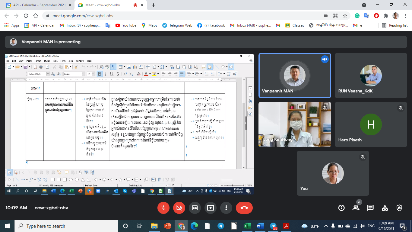The height and width of the screenshot is (232, 412).
Task: Open more options three-dot menu
Action: [226, 208]
